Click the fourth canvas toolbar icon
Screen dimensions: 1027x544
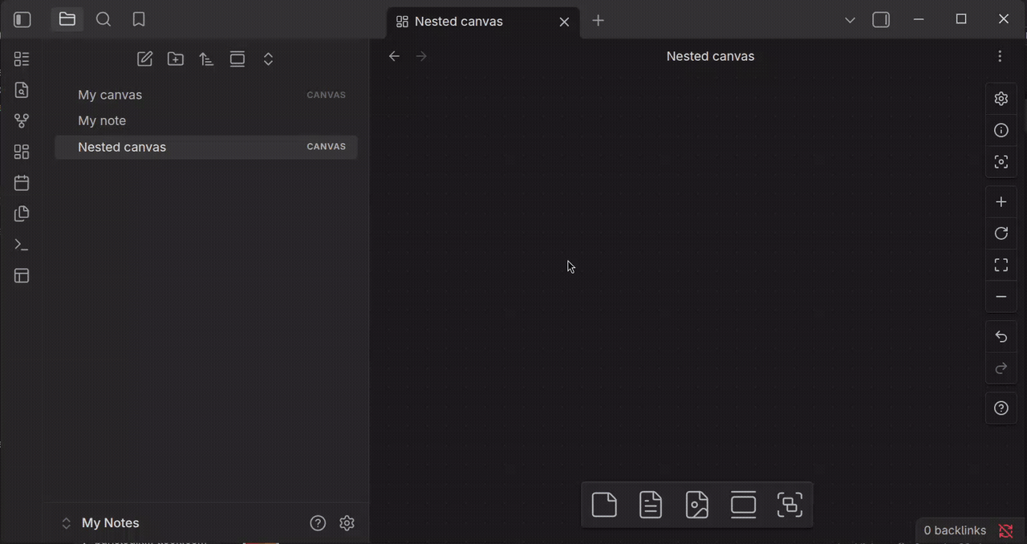[x=744, y=505]
